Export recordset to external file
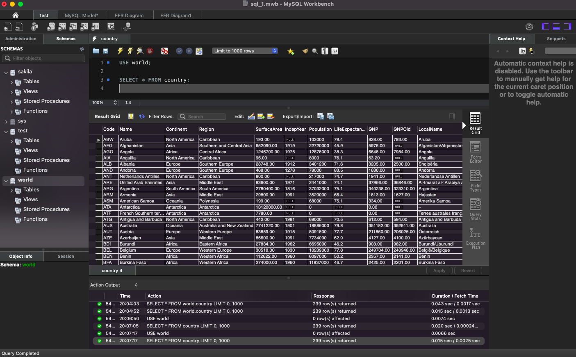Image resolution: width=576 pixels, height=357 pixels. click(x=321, y=116)
